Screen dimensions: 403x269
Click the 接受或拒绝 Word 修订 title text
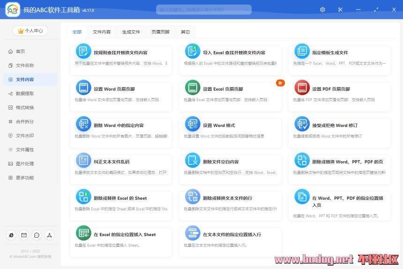tap(335, 126)
